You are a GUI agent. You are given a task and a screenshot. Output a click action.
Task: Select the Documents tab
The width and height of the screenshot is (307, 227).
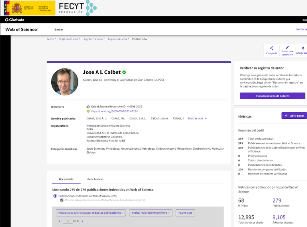coord(66,179)
